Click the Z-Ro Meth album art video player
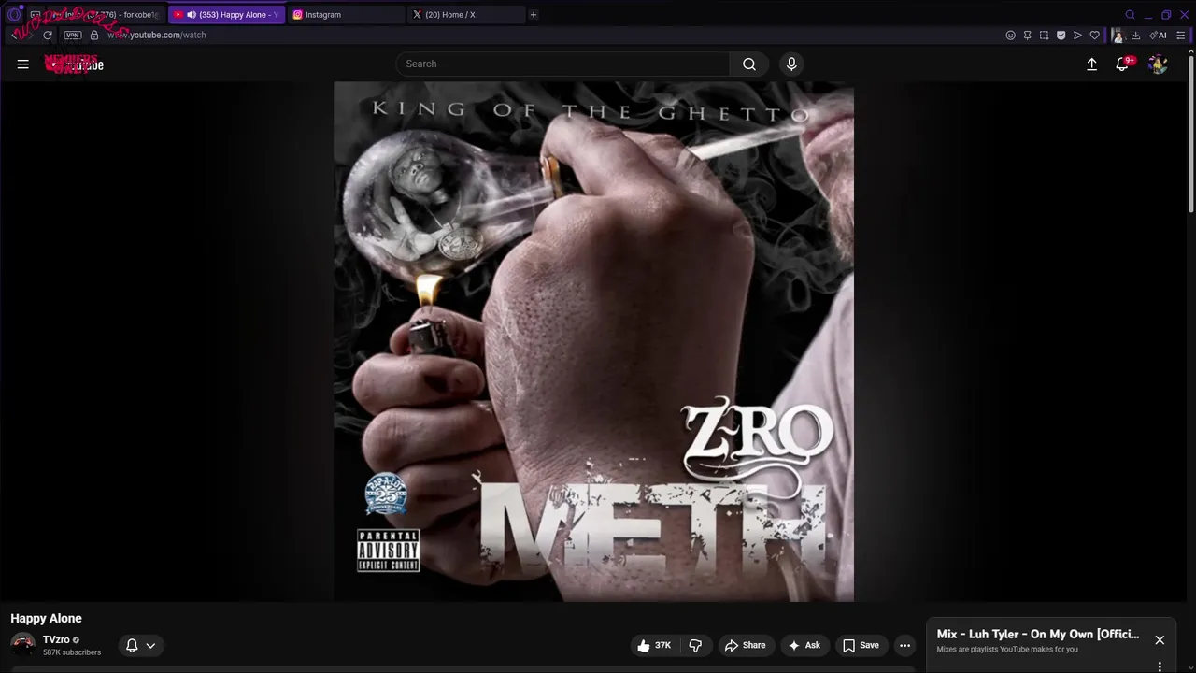The width and height of the screenshot is (1196, 673). 593,341
